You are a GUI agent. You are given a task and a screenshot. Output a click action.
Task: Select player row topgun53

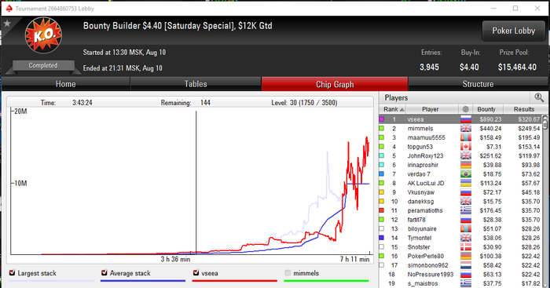(x=460, y=147)
